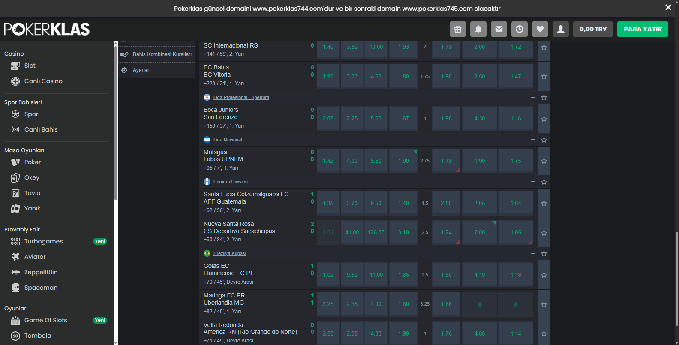
Task: Click the PokerKlas logo
Action: tap(47, 29)
